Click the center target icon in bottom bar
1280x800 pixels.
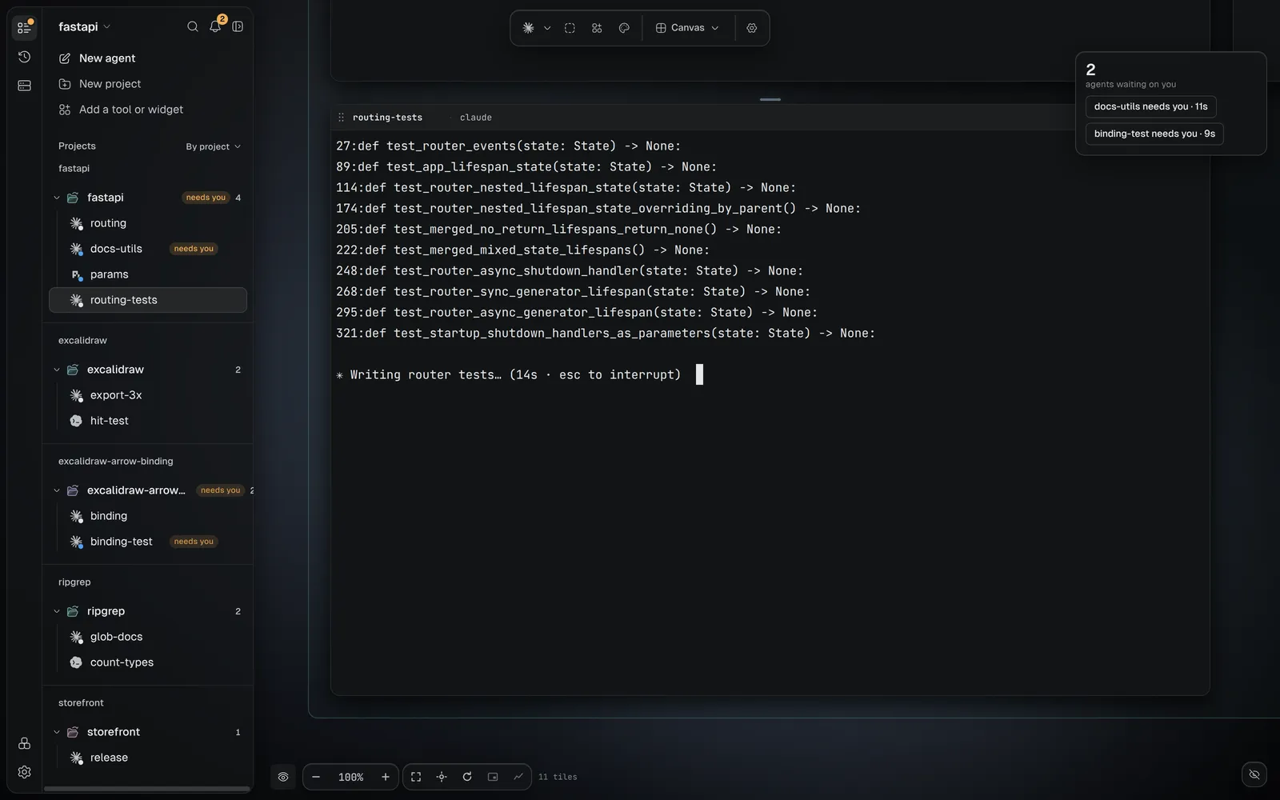(442, 777)
